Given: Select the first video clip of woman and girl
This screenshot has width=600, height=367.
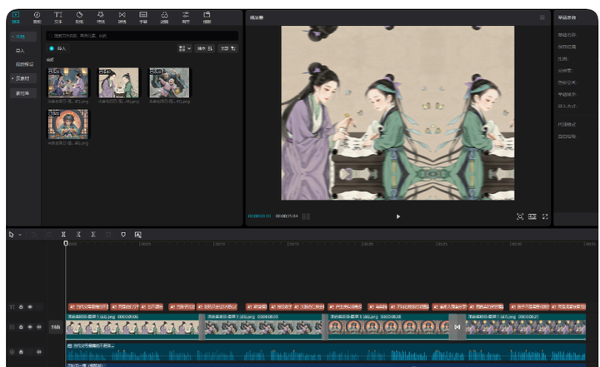Looking at the screenshot, I should (x=132, y=327).
